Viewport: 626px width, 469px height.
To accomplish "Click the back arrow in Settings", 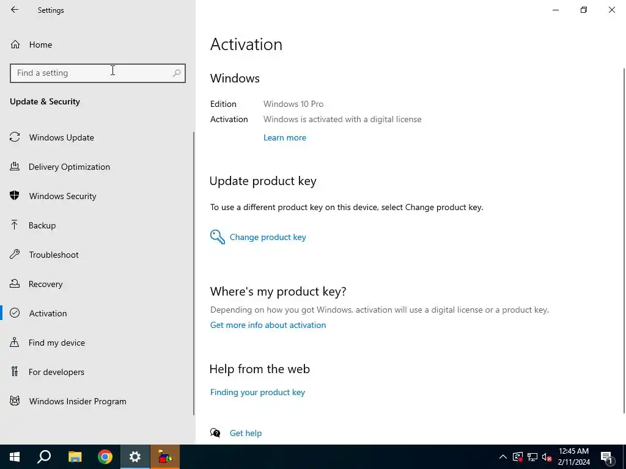I will [x=15, y=10].
